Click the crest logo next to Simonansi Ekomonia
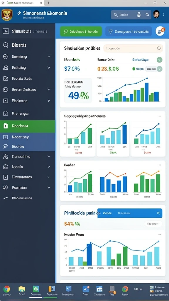169x301 pixels. (x=7, y=15)
